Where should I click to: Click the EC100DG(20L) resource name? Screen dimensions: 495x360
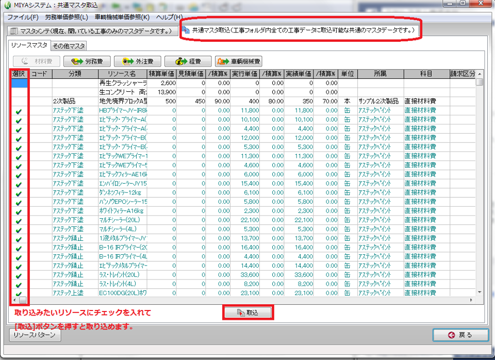point(123,293)
